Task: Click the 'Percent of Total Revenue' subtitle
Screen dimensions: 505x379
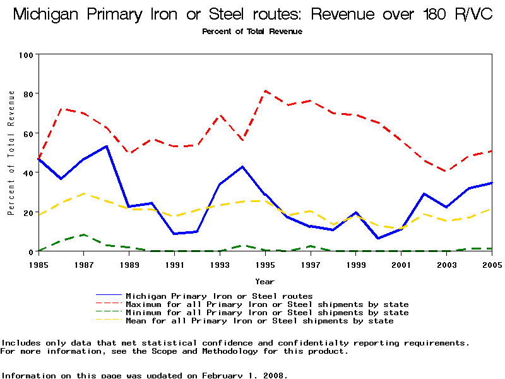Action: (252, 32)
